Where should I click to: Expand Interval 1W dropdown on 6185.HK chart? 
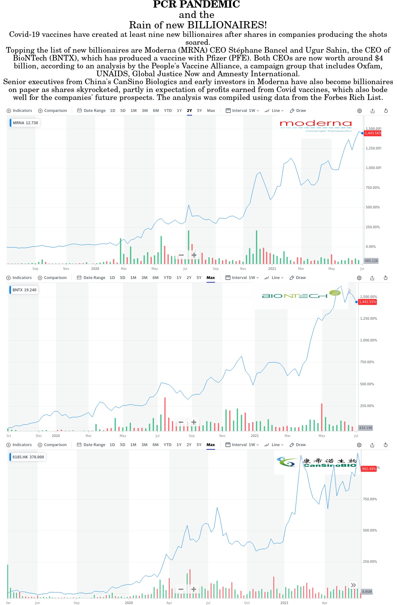point(242,445)
